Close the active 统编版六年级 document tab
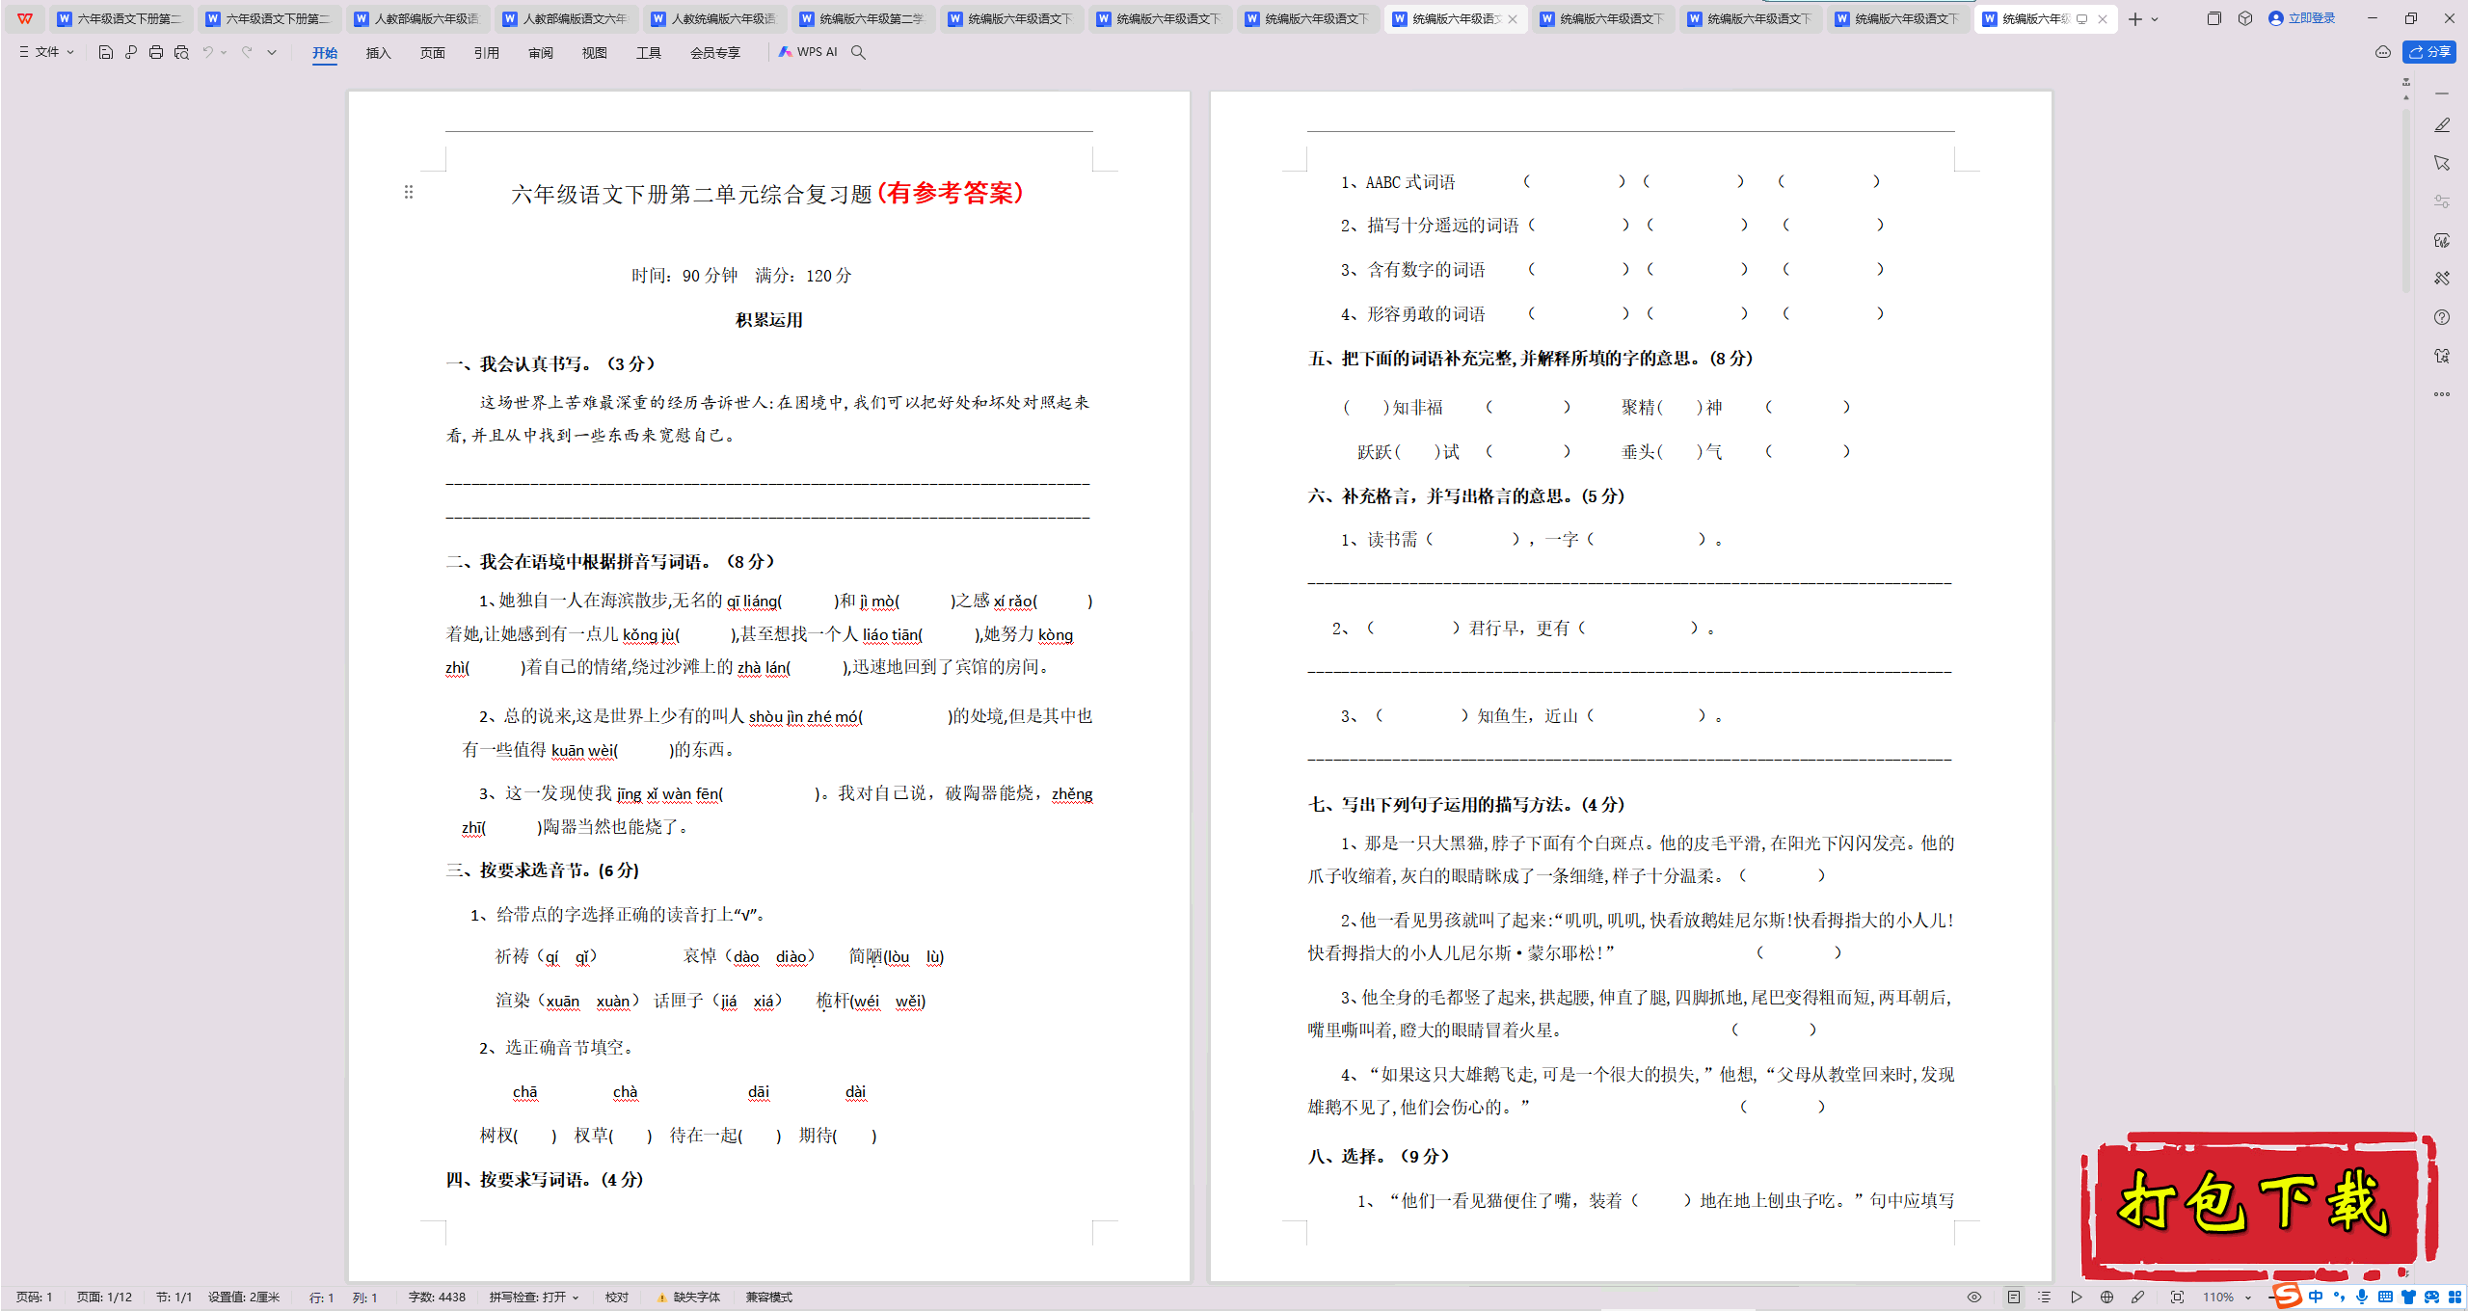 click(x=2103, y=19)
